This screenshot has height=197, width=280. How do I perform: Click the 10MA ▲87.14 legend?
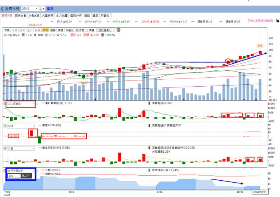pyautogui.click(x=93, y=21)
